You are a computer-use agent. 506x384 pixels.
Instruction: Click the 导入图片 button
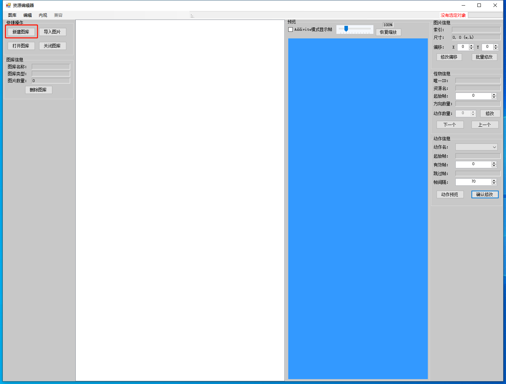[x=52, y=32]
